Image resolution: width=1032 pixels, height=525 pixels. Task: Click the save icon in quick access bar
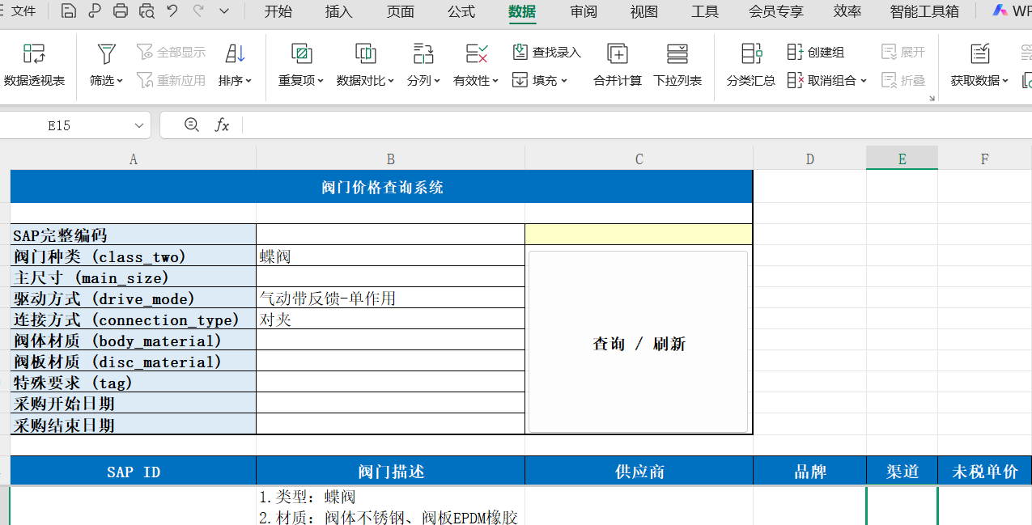click(x=69, y=11)
